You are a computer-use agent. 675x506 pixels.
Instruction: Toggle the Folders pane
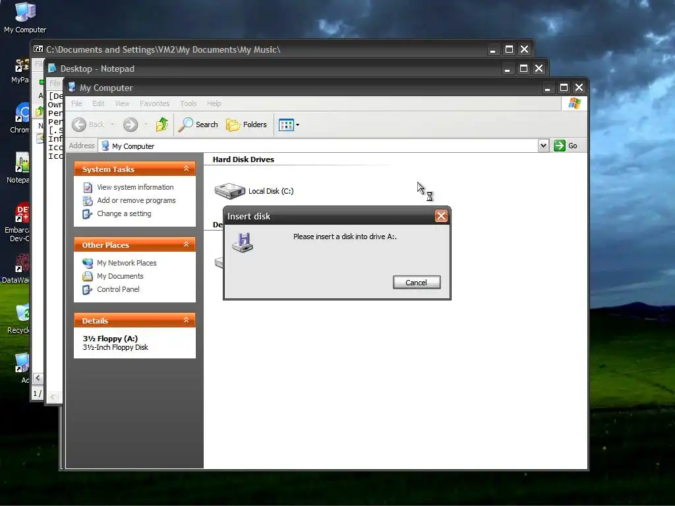tap(247, 125)
